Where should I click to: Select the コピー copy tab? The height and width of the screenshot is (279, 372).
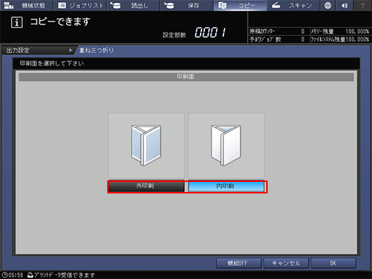[x=240, y=5]
